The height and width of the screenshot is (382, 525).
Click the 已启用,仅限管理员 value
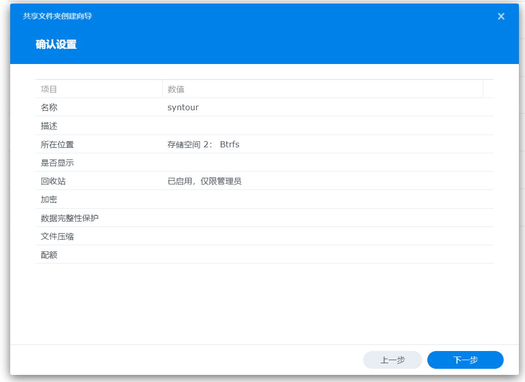click(204, 181)
